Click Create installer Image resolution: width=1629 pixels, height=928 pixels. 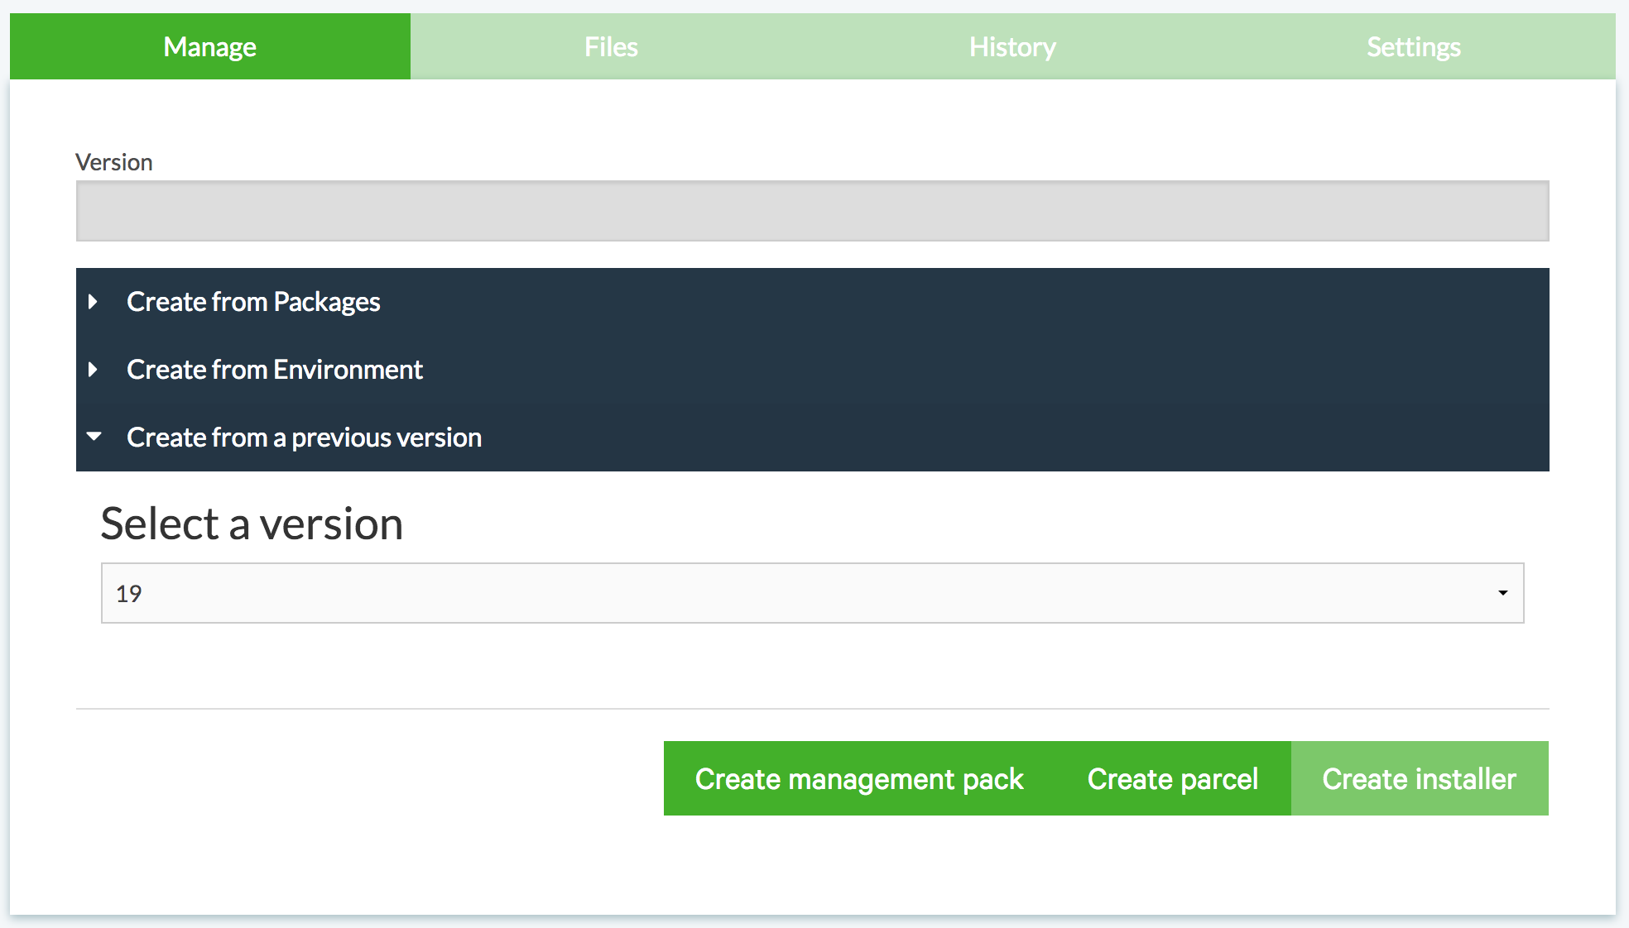(x=1419, y=778)
